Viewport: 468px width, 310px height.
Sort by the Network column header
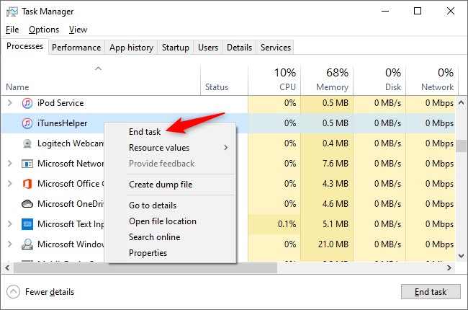click(x=431, y=80)
